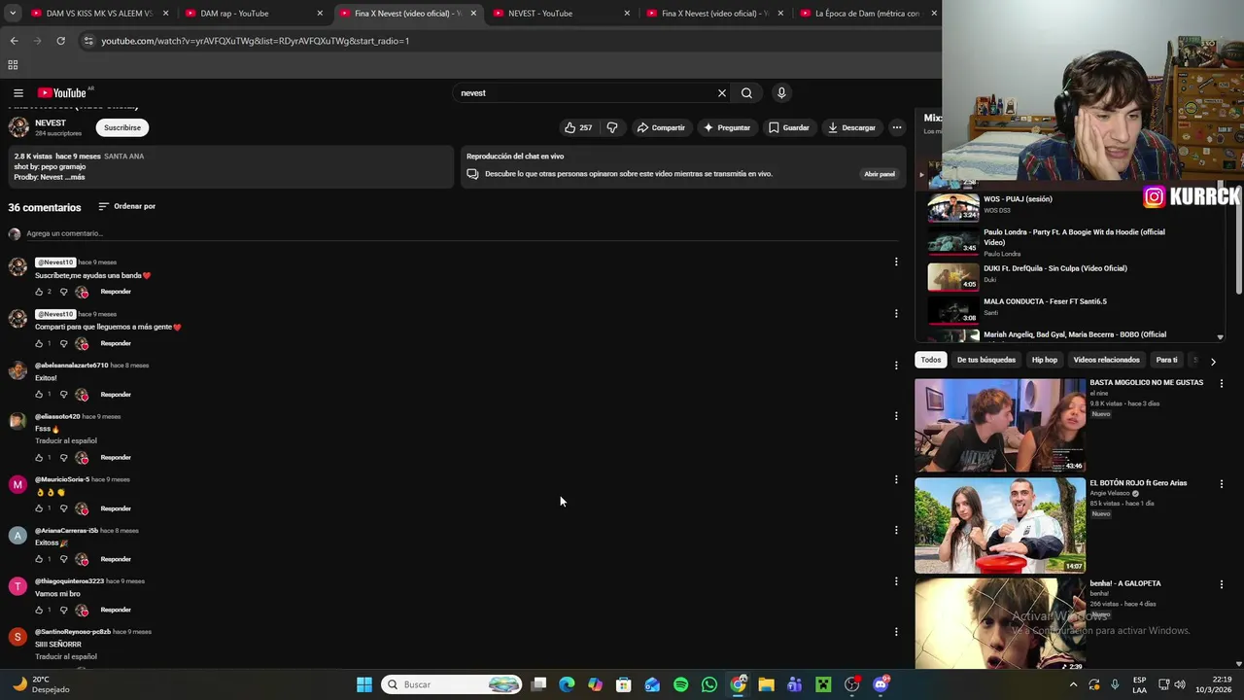Select the 'Hip hop' filter chip
This screenshot has height=700, width=1244.
pyautogui.click(x=1044, y=360)
